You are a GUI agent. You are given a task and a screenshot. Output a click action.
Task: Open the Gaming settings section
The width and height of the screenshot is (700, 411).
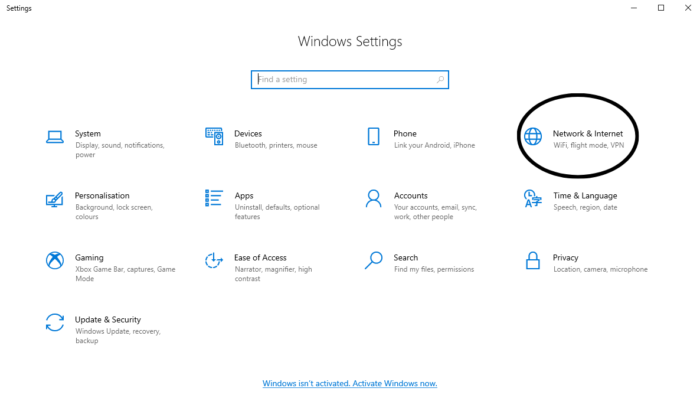pyautogui.click(x=54, y=260)
